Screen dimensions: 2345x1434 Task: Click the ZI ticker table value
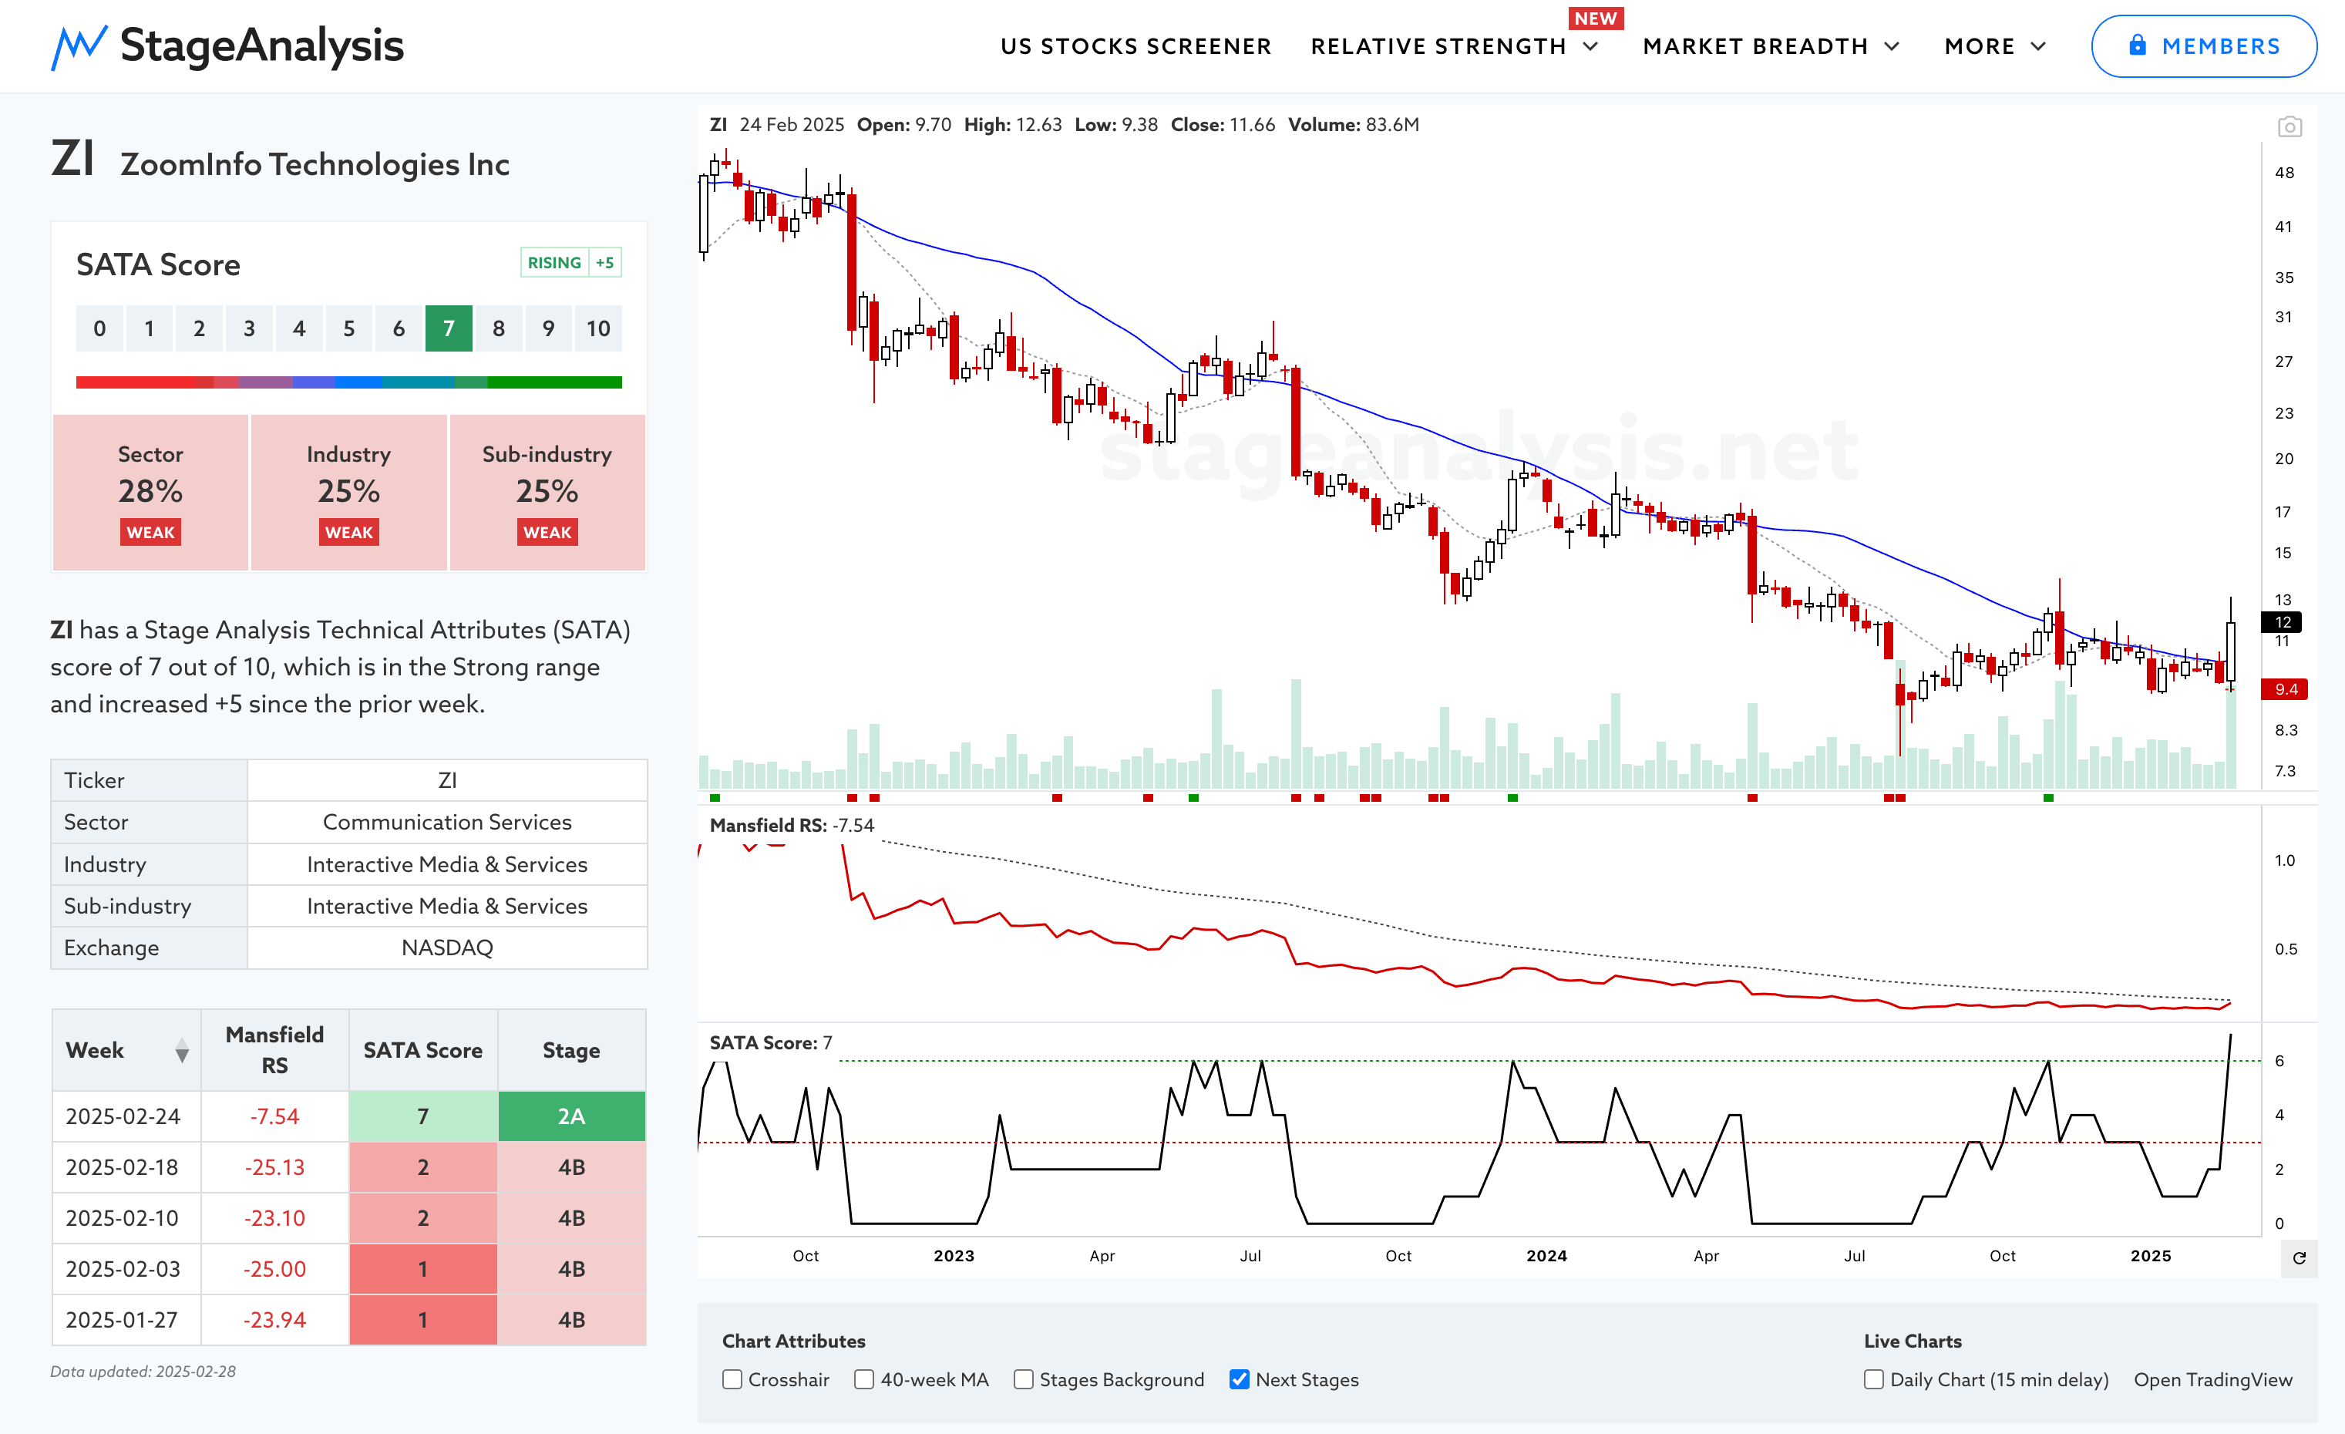[447, 780]
